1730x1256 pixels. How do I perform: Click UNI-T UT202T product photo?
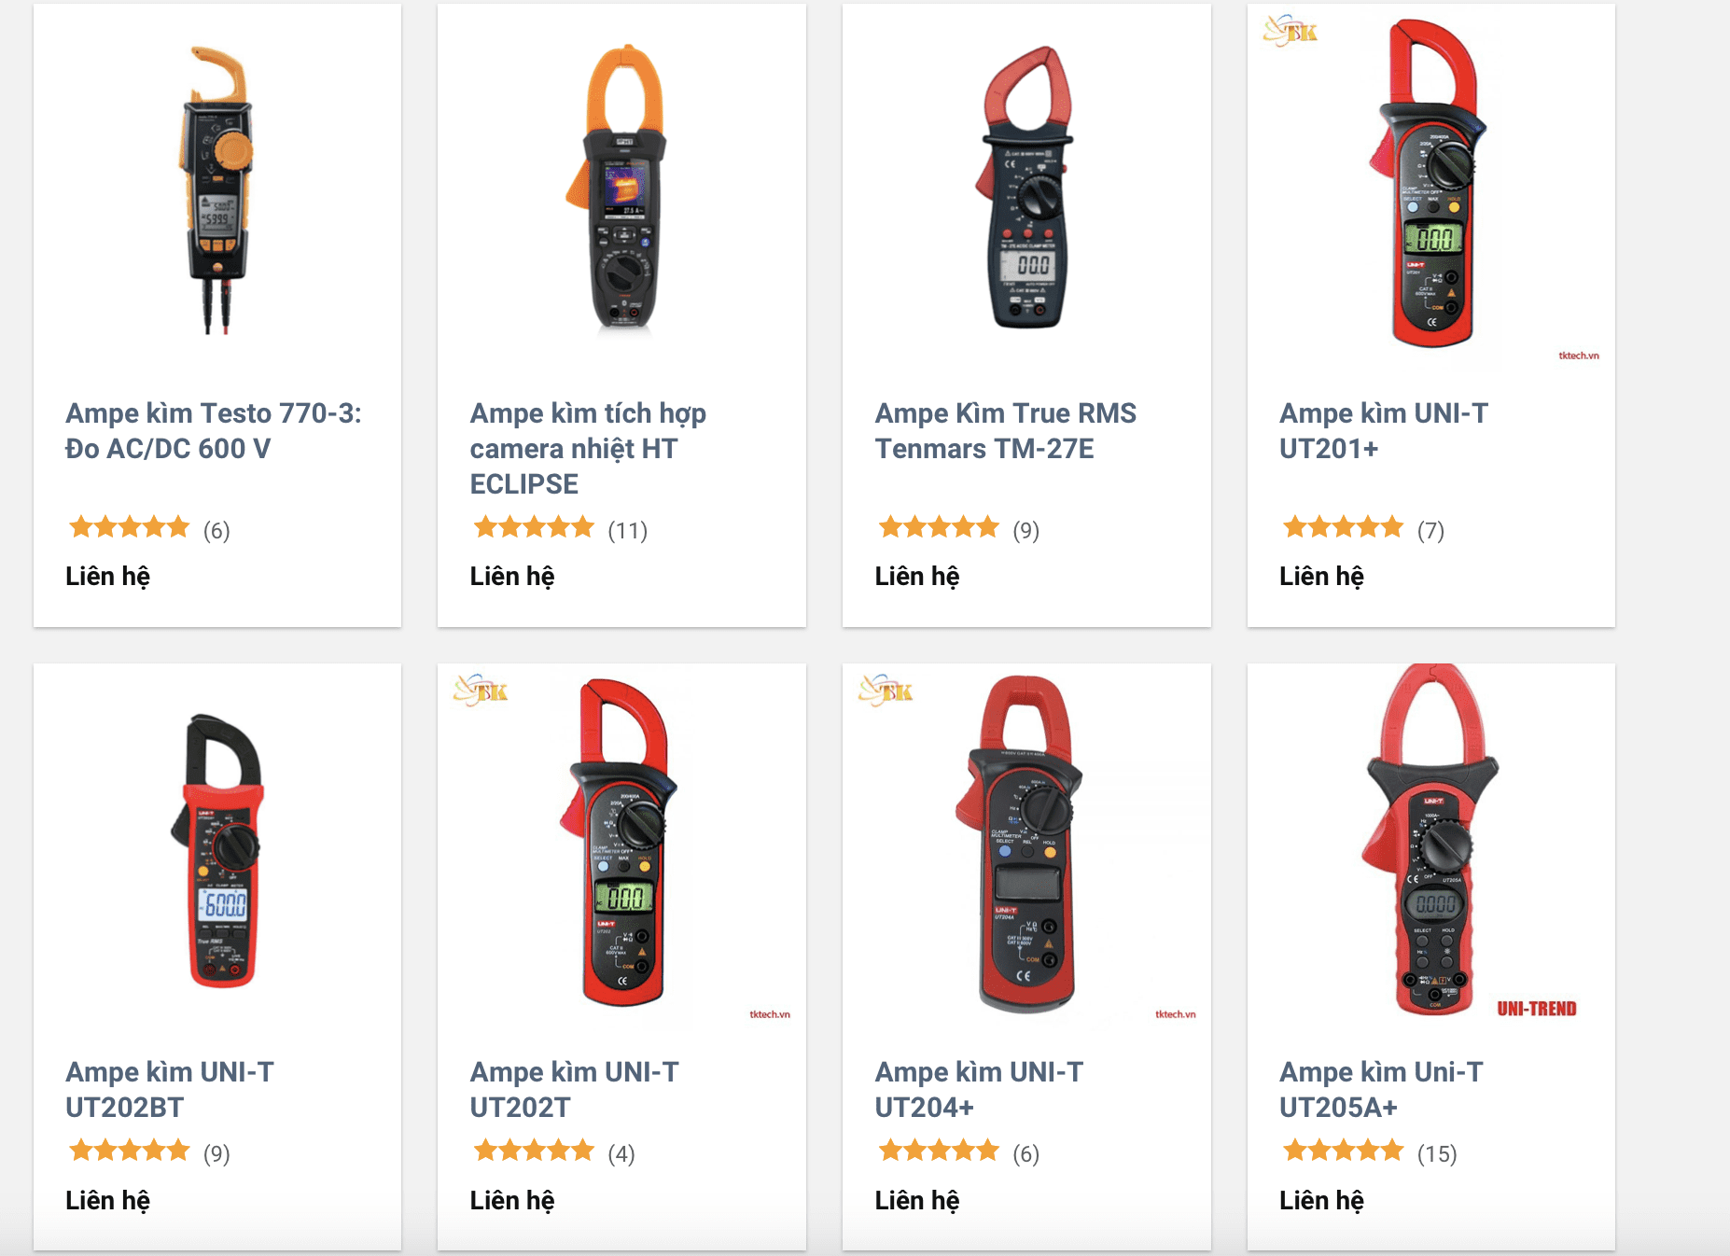[x=621, y=846]
